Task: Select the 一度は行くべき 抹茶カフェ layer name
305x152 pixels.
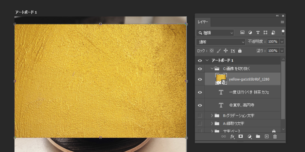Action: pos(249,92)
